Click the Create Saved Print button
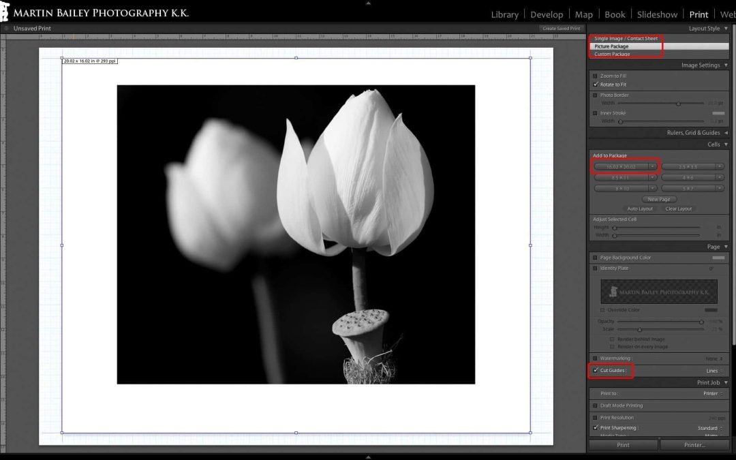736x460 pixels. coord(561,29)
